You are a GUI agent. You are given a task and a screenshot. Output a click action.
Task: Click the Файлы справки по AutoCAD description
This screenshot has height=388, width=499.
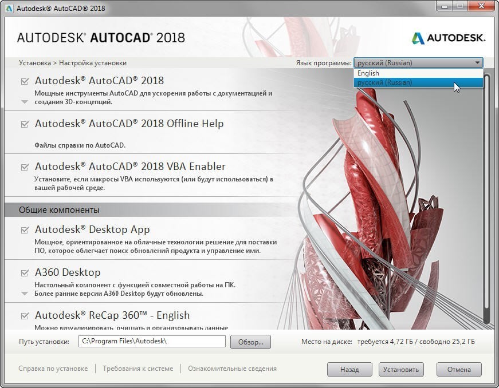(x=80, y=145)
